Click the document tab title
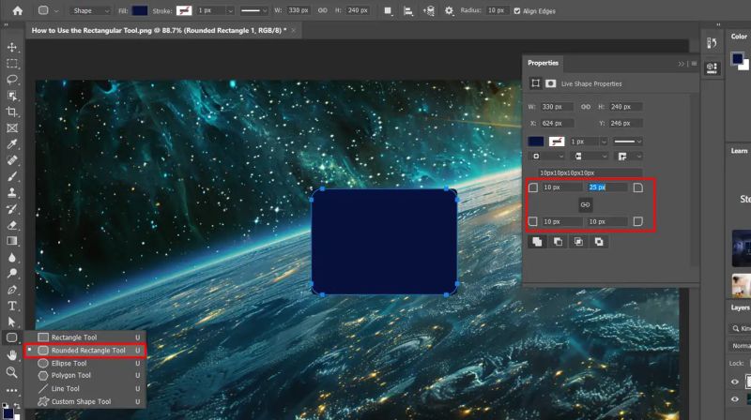751x420 pixels. pos(159,30)
